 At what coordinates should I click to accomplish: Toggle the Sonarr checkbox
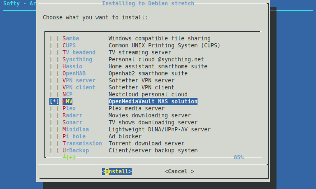pyautogui.click(x=54, y=122)
